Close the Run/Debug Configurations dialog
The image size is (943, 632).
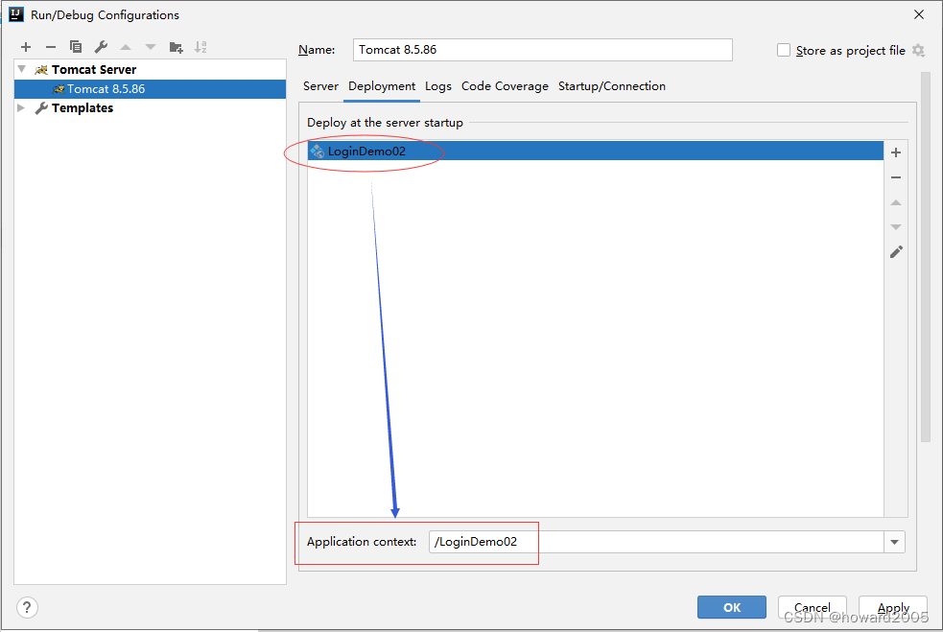pos(919,14)
